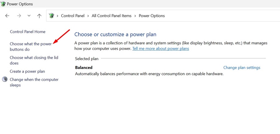Screen dimensions: 280x134
Task: Expand the chevron left of Control Panel breadcrumb
Action: click(x=58, y=16)
